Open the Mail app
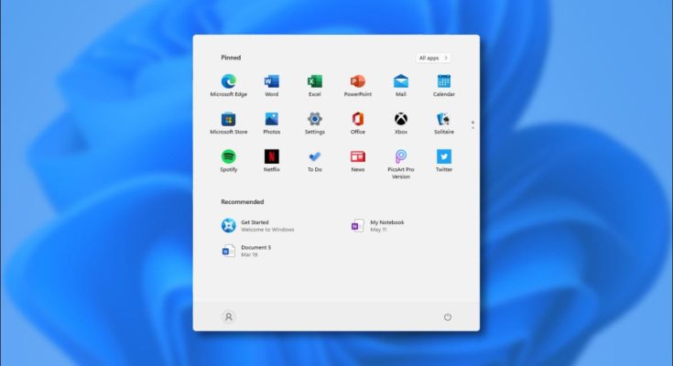673x366 pixels. (x=400, y=82)
